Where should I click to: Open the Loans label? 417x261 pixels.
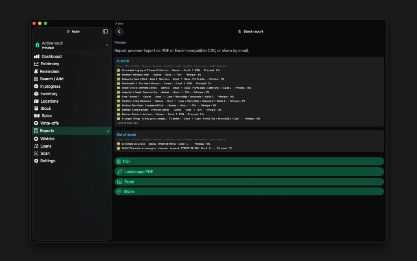click(x=46, y=146)
